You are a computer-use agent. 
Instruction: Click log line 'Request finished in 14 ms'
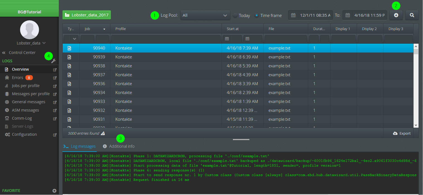(161, 180)
